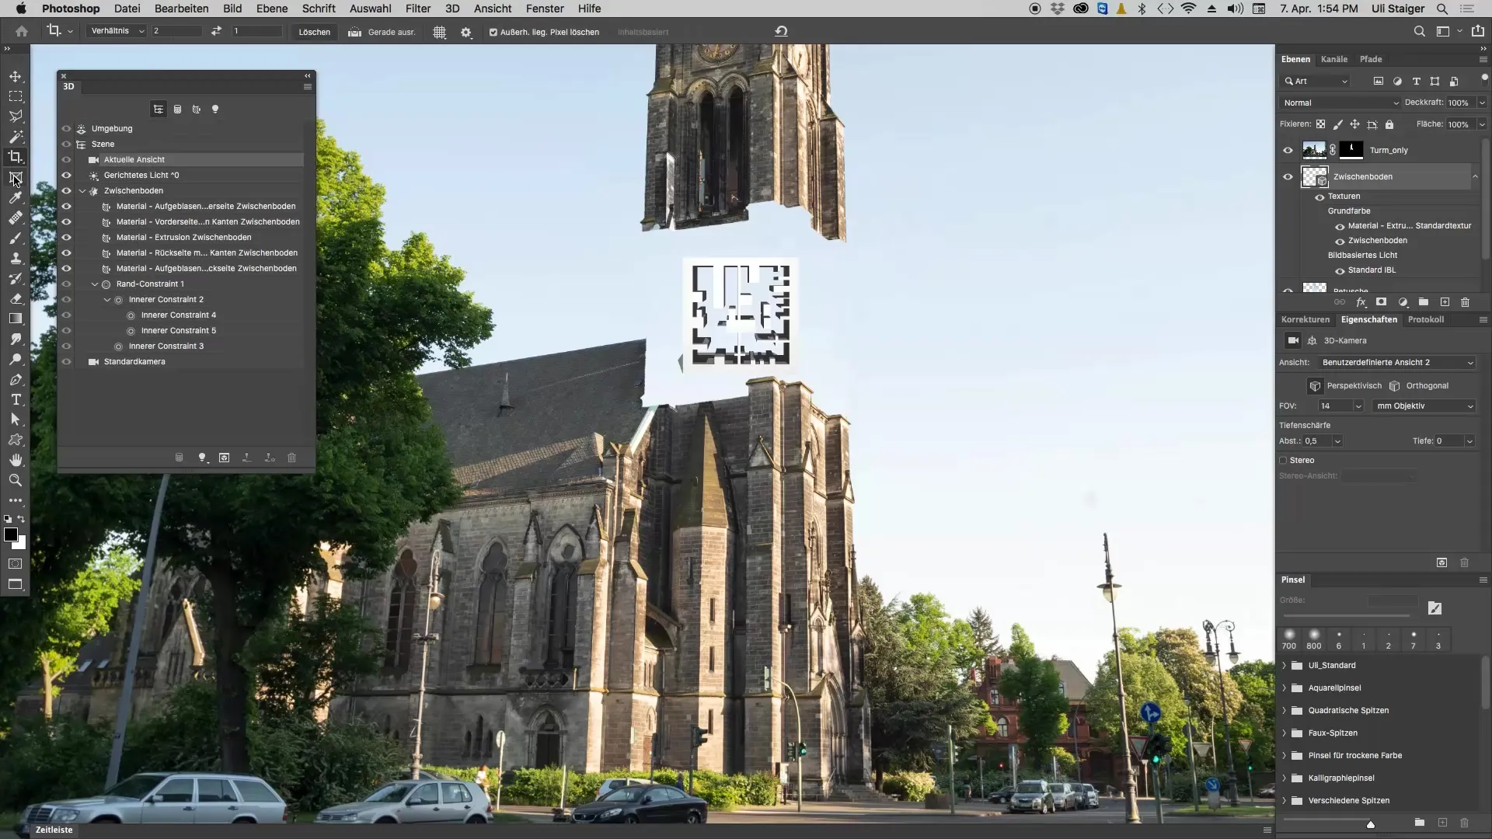Select the Eyedropper tool

pyautogui.click(x=16, y=197)
